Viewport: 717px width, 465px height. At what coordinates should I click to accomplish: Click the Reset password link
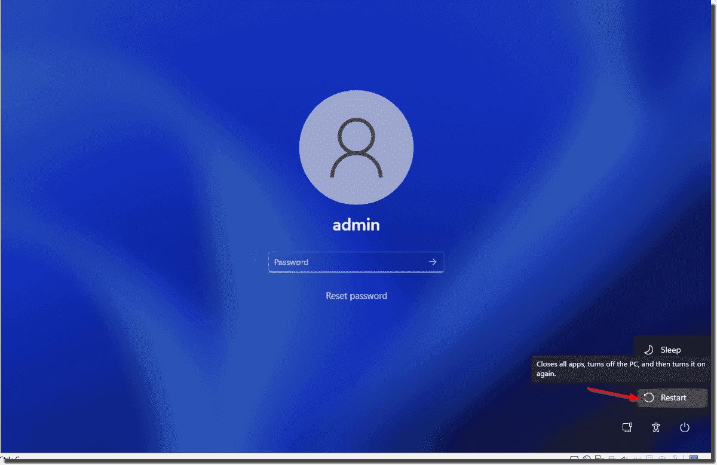tap(356, 296)
